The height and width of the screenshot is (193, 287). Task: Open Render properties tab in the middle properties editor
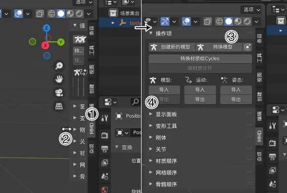pos(105,135)
